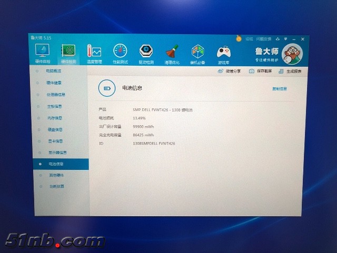Screen dimensions: 337x253
Task: Select 电池信息 in sidebar
Action: 61,164
